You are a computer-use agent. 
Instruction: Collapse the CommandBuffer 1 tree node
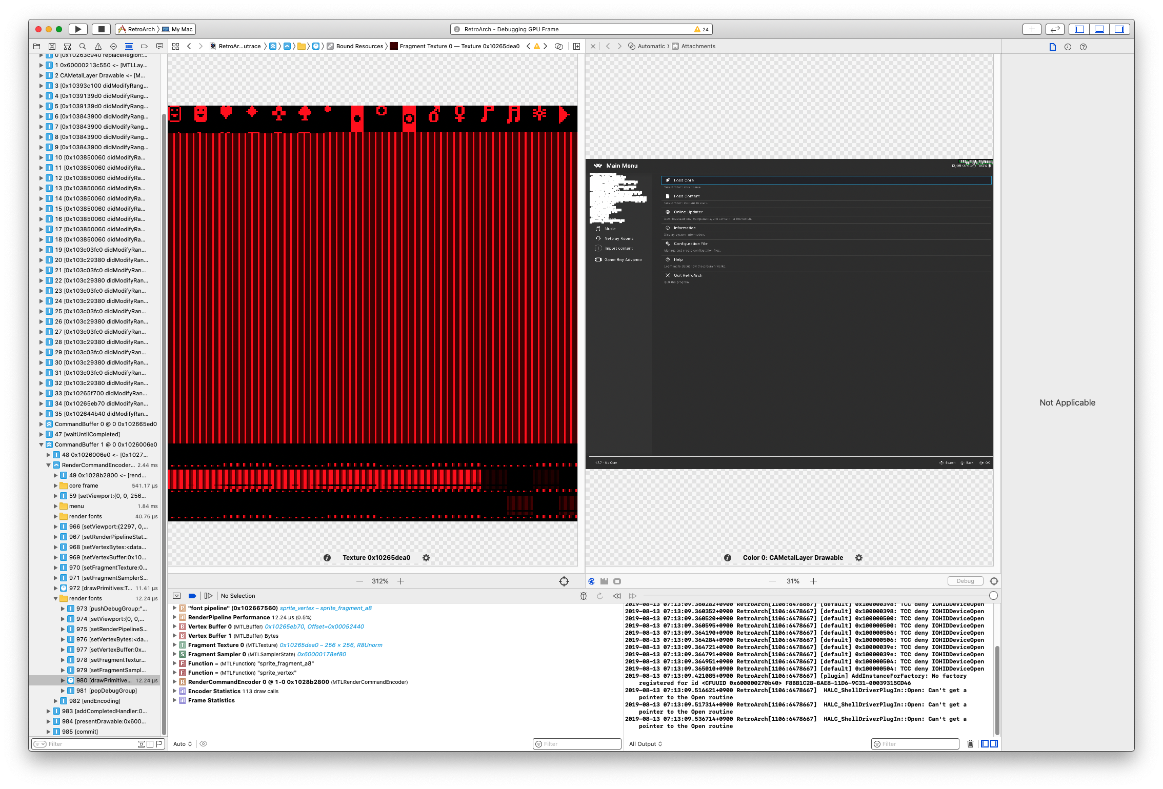click(x=42, y=444)
